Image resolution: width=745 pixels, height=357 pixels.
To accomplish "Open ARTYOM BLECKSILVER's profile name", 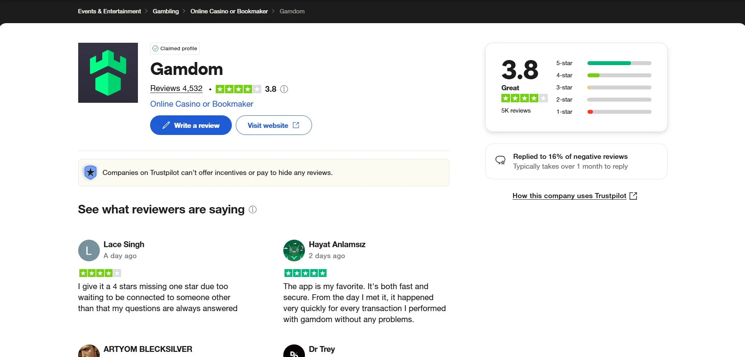I will (x=148, y=349).
